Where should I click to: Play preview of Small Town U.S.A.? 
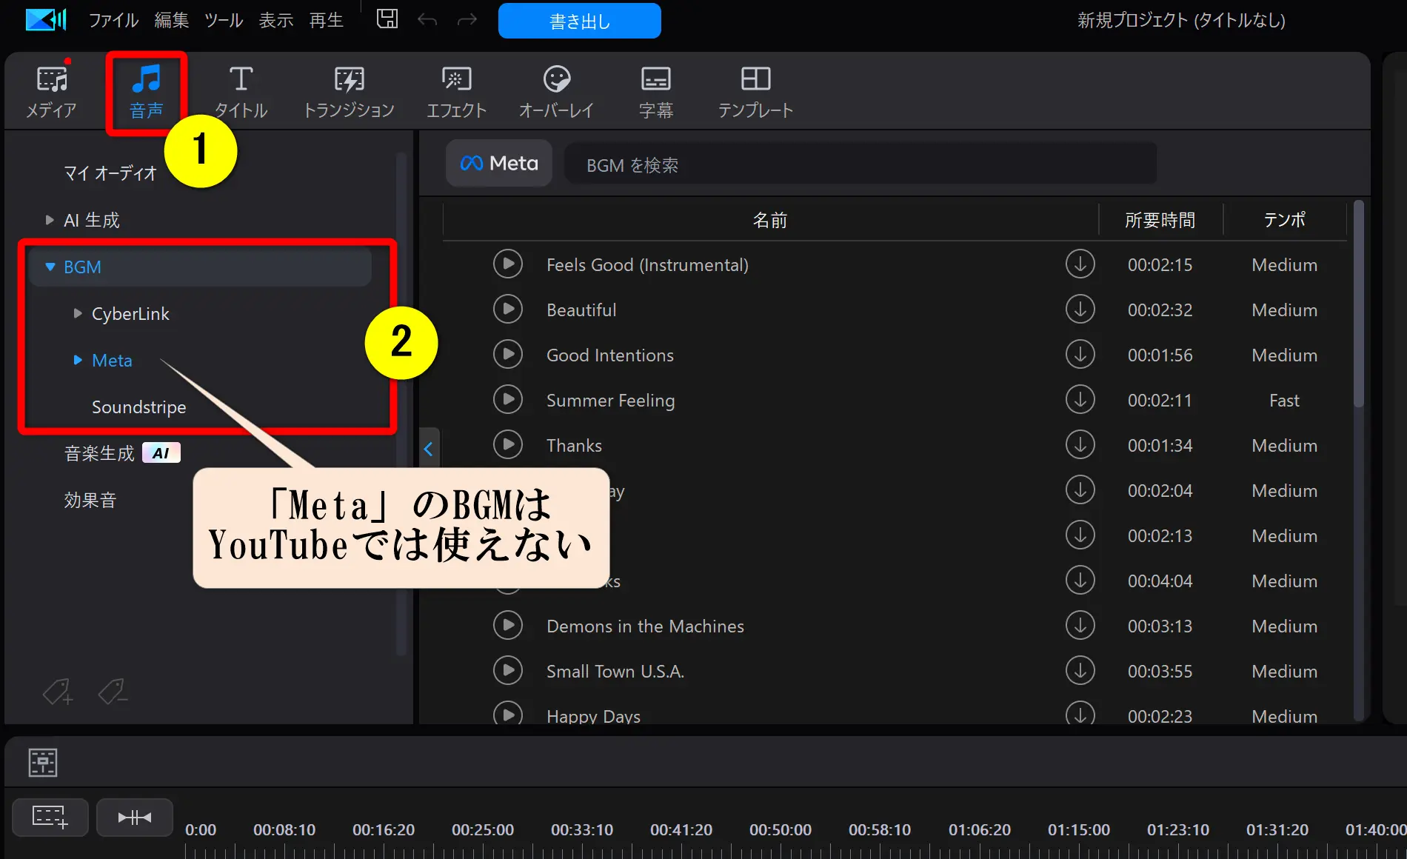(508, 671)
